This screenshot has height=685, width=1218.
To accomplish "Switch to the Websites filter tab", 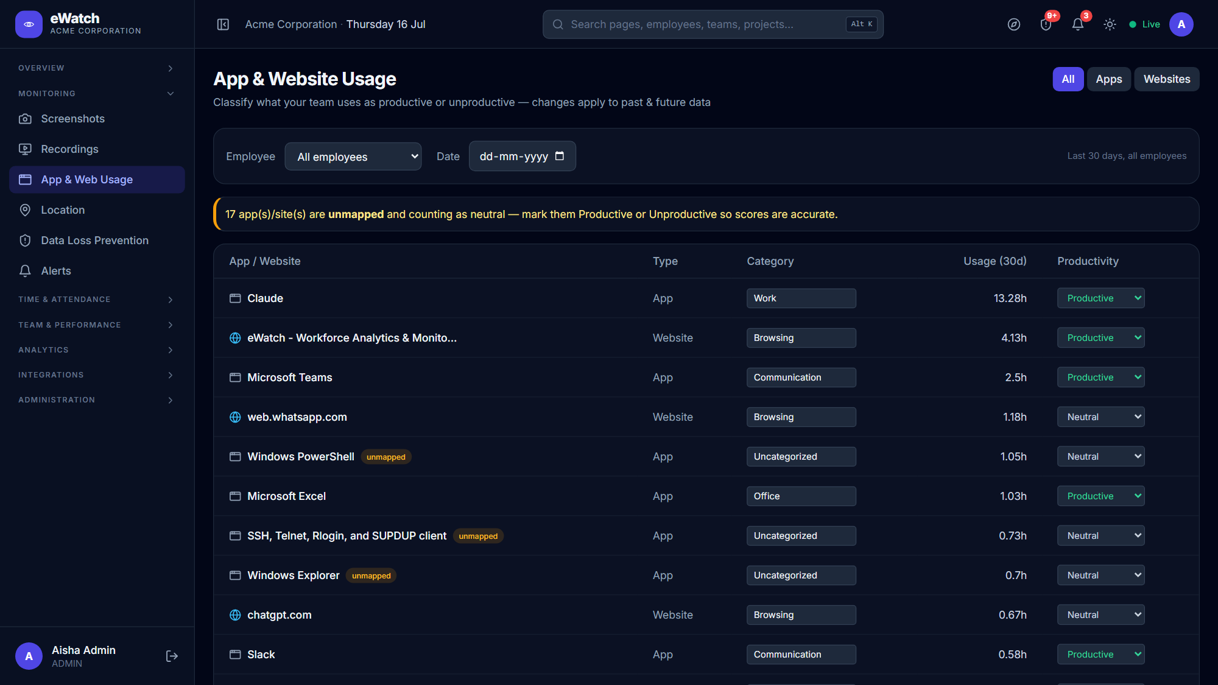I will [x=1167, y=79].
